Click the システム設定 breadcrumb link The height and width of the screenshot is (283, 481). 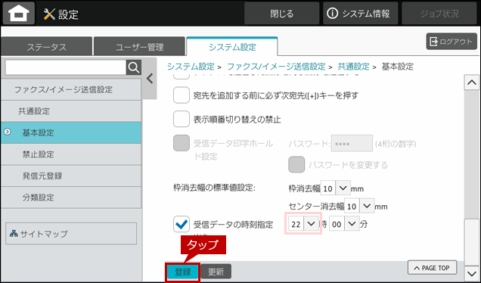click(x=191, y=67)
